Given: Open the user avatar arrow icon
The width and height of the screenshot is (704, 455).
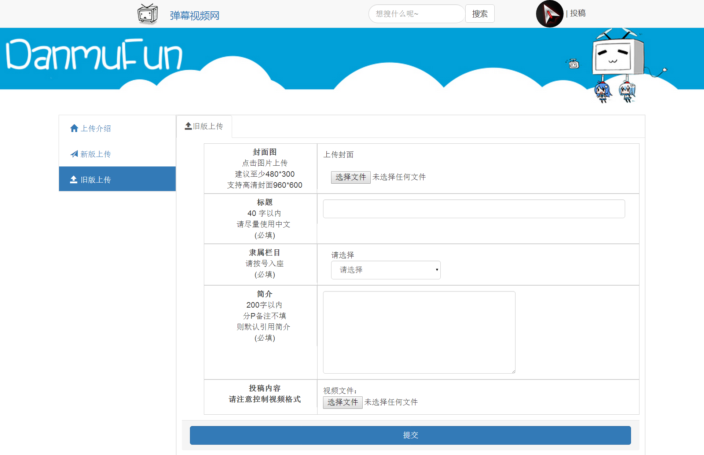Looking at the screenshot, I should [x=549, y=14].
